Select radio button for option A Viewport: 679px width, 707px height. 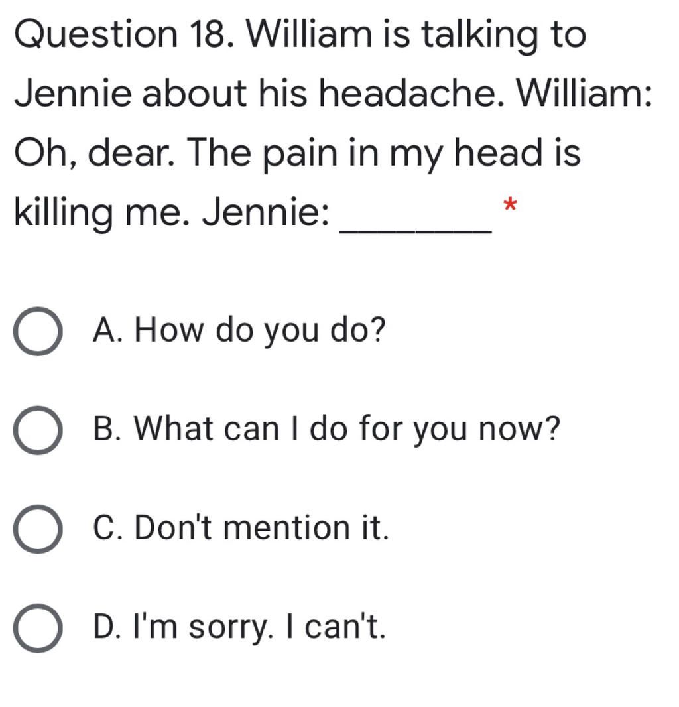click(x=38, y=332)
